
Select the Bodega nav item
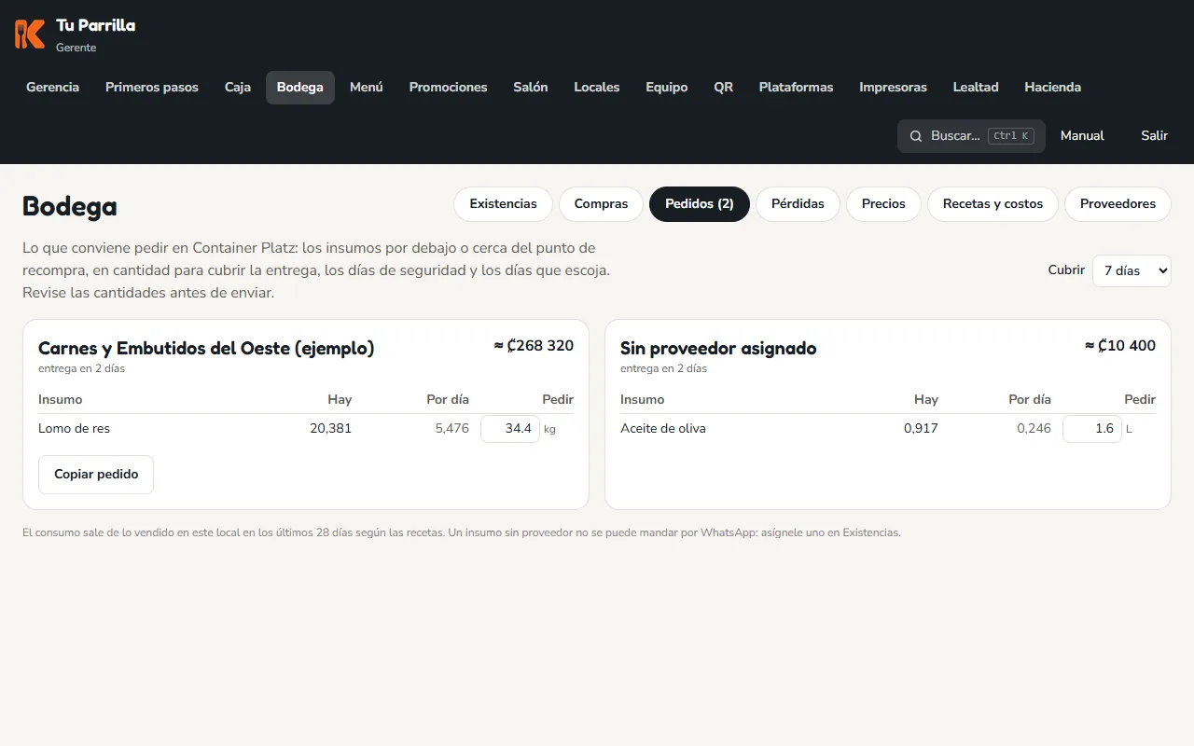[x=300, y=88]
